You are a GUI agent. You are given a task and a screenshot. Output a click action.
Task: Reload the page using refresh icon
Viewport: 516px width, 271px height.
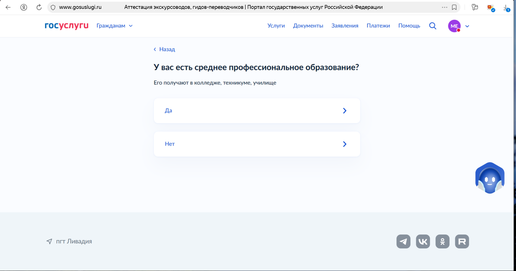click(39, 7)
